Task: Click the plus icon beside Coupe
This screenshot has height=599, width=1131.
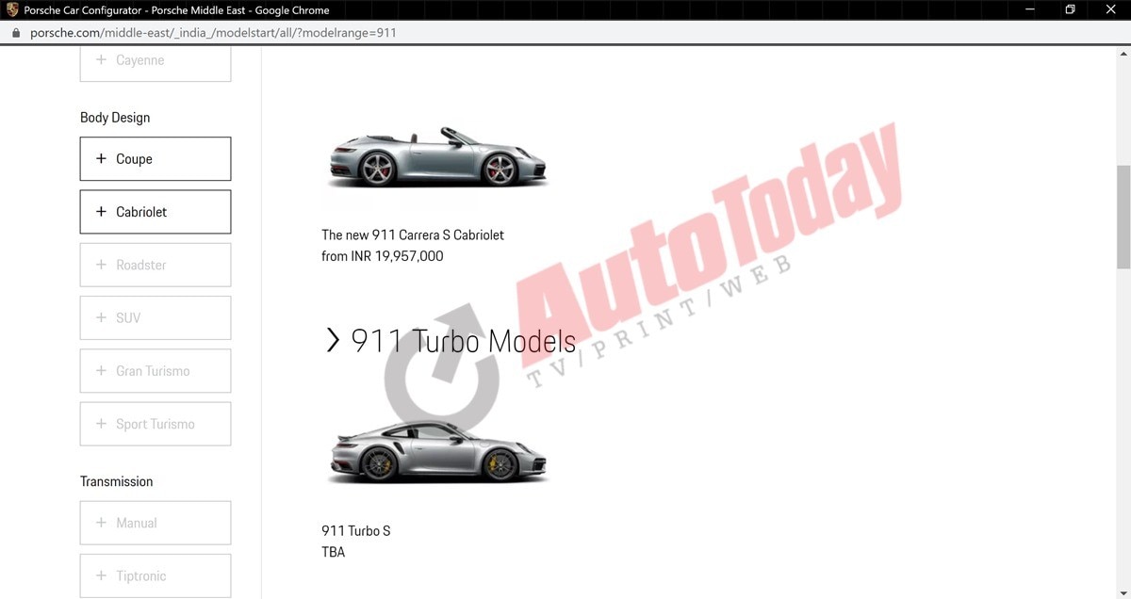Action: click(x=101, y=159)
